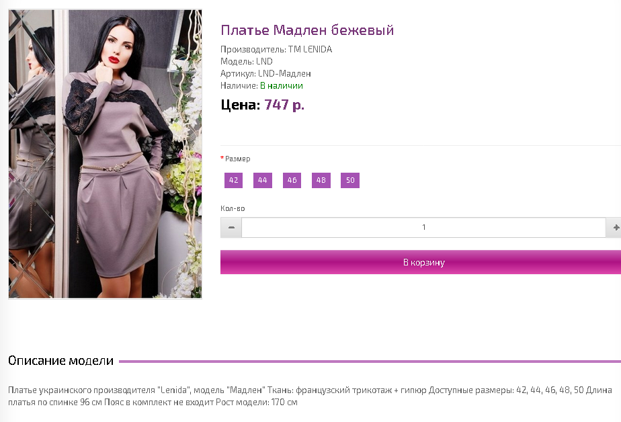Choose size 46 option
Screen dimensions: 621x422
pos(292,180)
